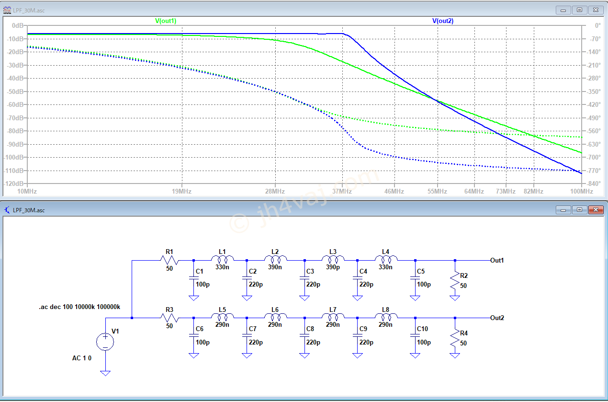Viewport: 608px width, 402px height.
Task: Click the 100MHz label on frequency axis
Action: pyautogui.click(x=581, y=191)
